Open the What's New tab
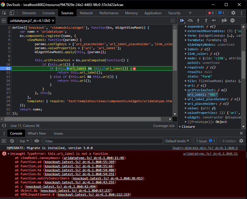This screenshot has height=199, width=247. click(x=37, y=133)
